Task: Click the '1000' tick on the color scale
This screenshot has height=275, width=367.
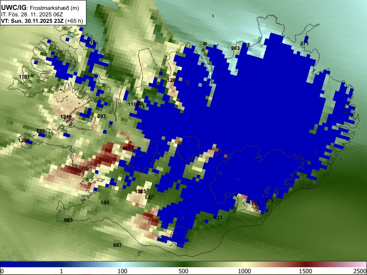Action: tap(244, 271)
